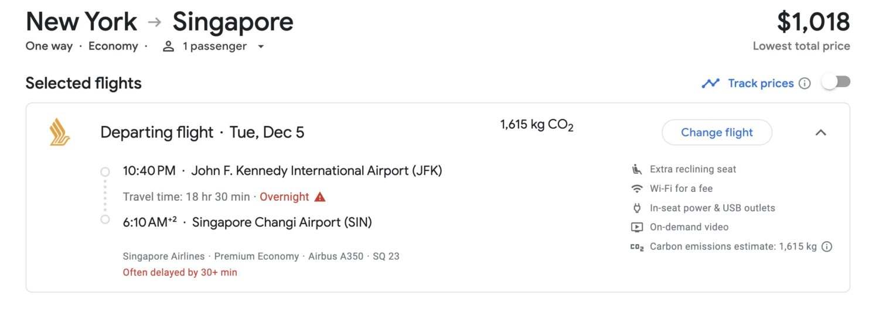Click the 1,615 kg CO2 emissions label
The width and height of the screenshot is (879, 309).
click(536, 125)
